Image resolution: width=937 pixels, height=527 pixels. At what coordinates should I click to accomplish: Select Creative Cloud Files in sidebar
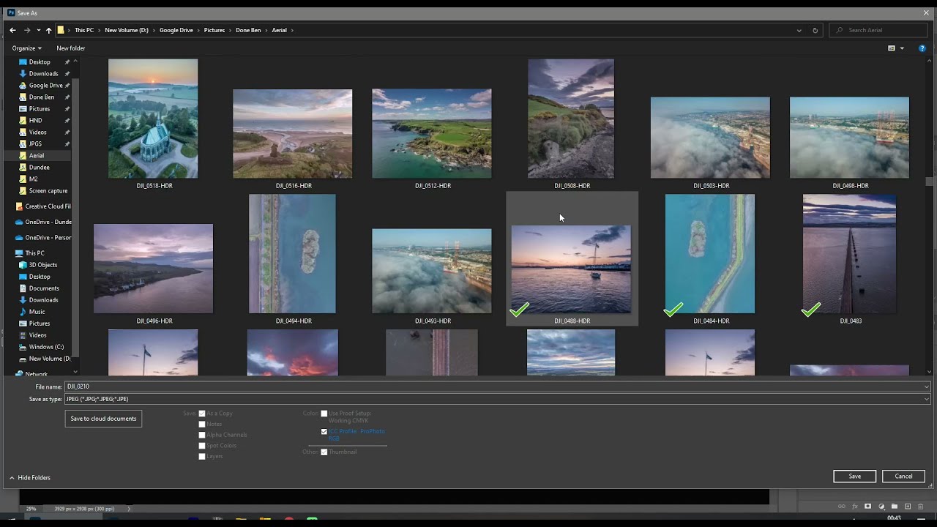pos(42,206)
